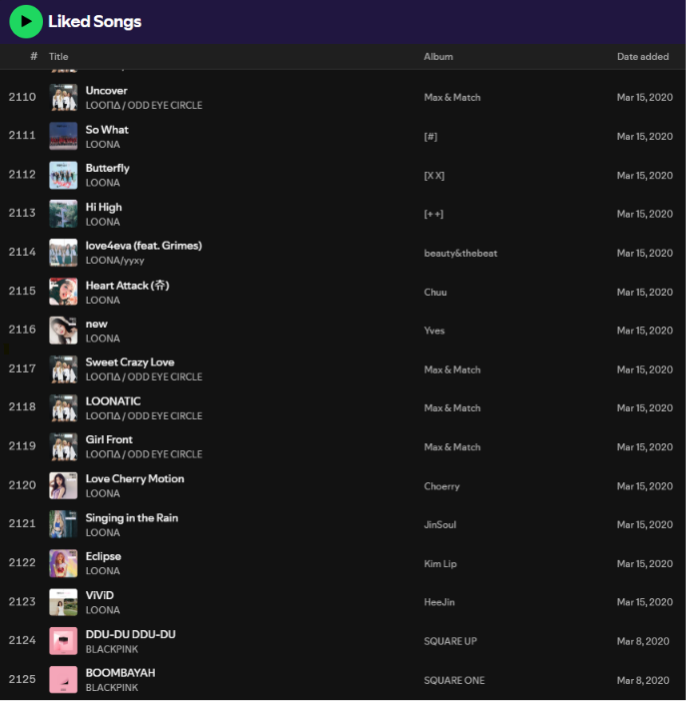Open the Love Cherry Motion album art thumbnail
The image size is (686, 701).
63,486
